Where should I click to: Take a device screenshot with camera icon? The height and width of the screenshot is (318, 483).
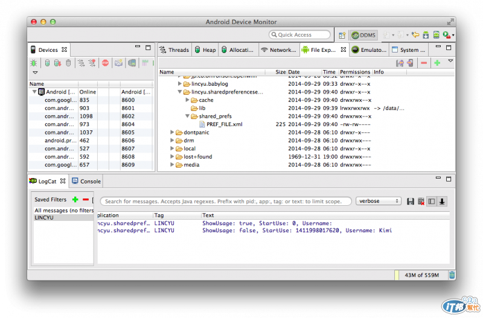tap(118, 63)
